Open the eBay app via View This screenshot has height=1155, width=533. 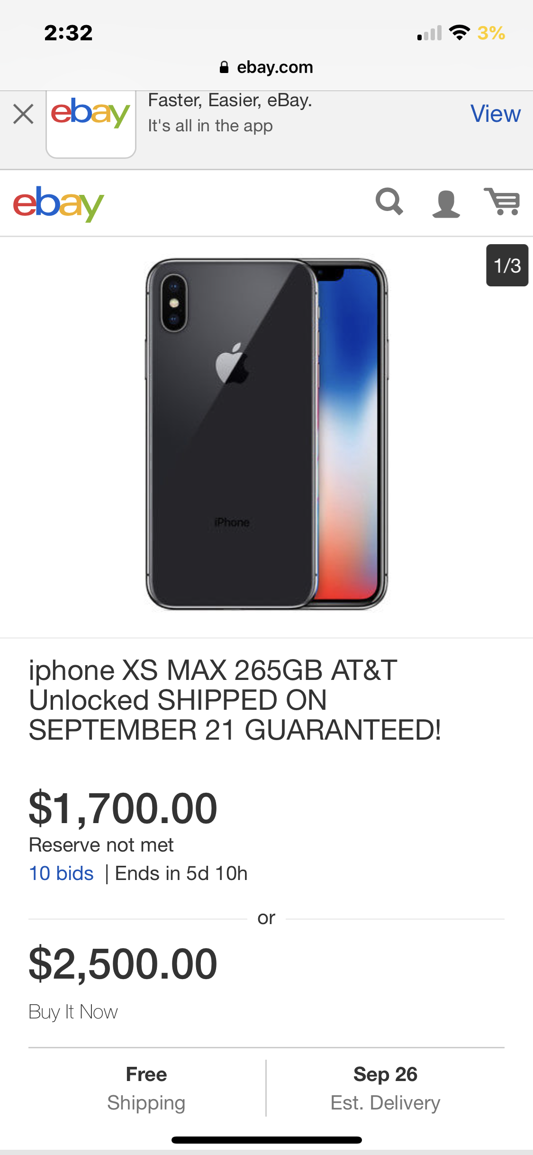tap(495, 114)
